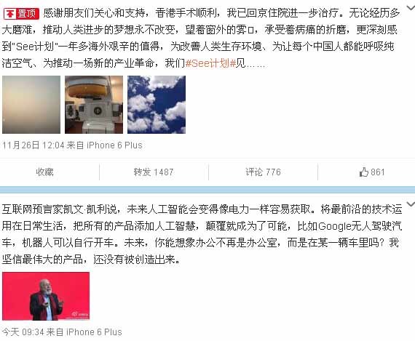Click the thumbs-up like icon
Viewport: 415px width, 341px height.
(x=364, y=172)
